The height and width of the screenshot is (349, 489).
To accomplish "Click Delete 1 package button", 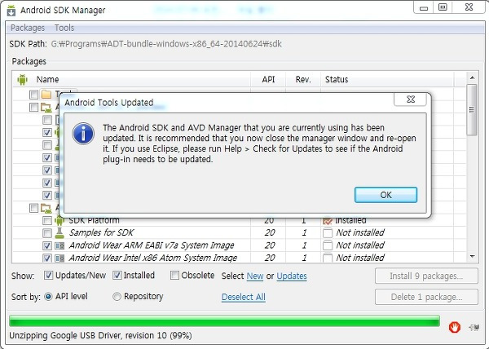I will click(426, 297).
